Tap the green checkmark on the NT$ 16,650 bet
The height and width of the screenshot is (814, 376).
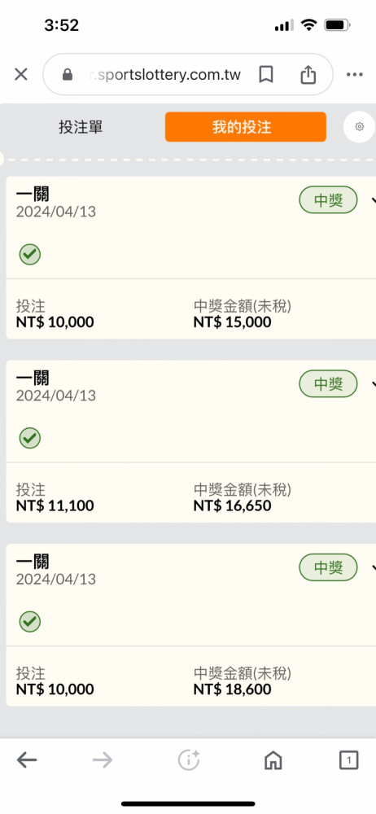[29, 438]
